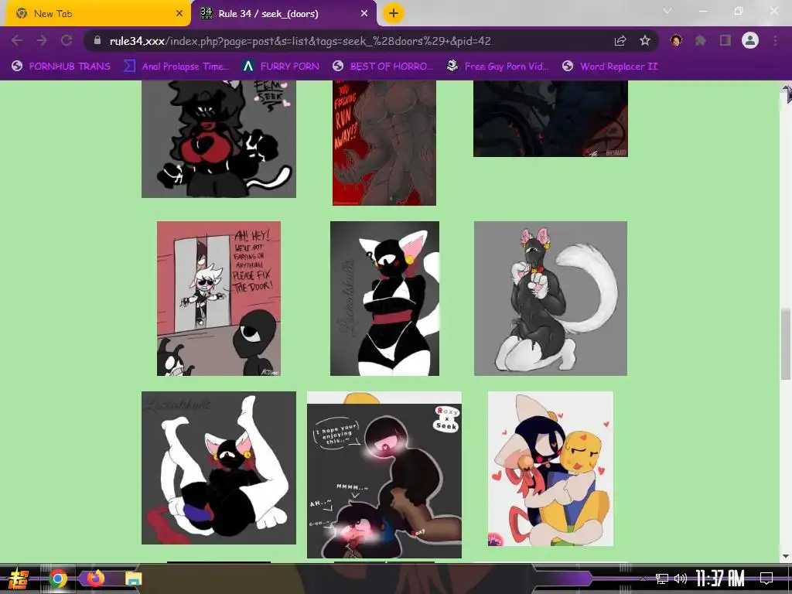Open the notification center icon
Viewport: 792px width, 594px height.
click(766, 579)
